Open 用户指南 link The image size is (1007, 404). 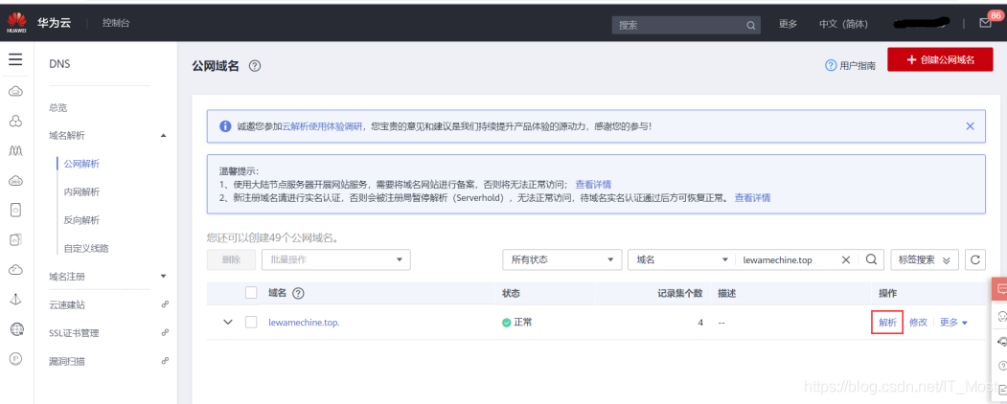pyautogui.click(x=850, y=65)
